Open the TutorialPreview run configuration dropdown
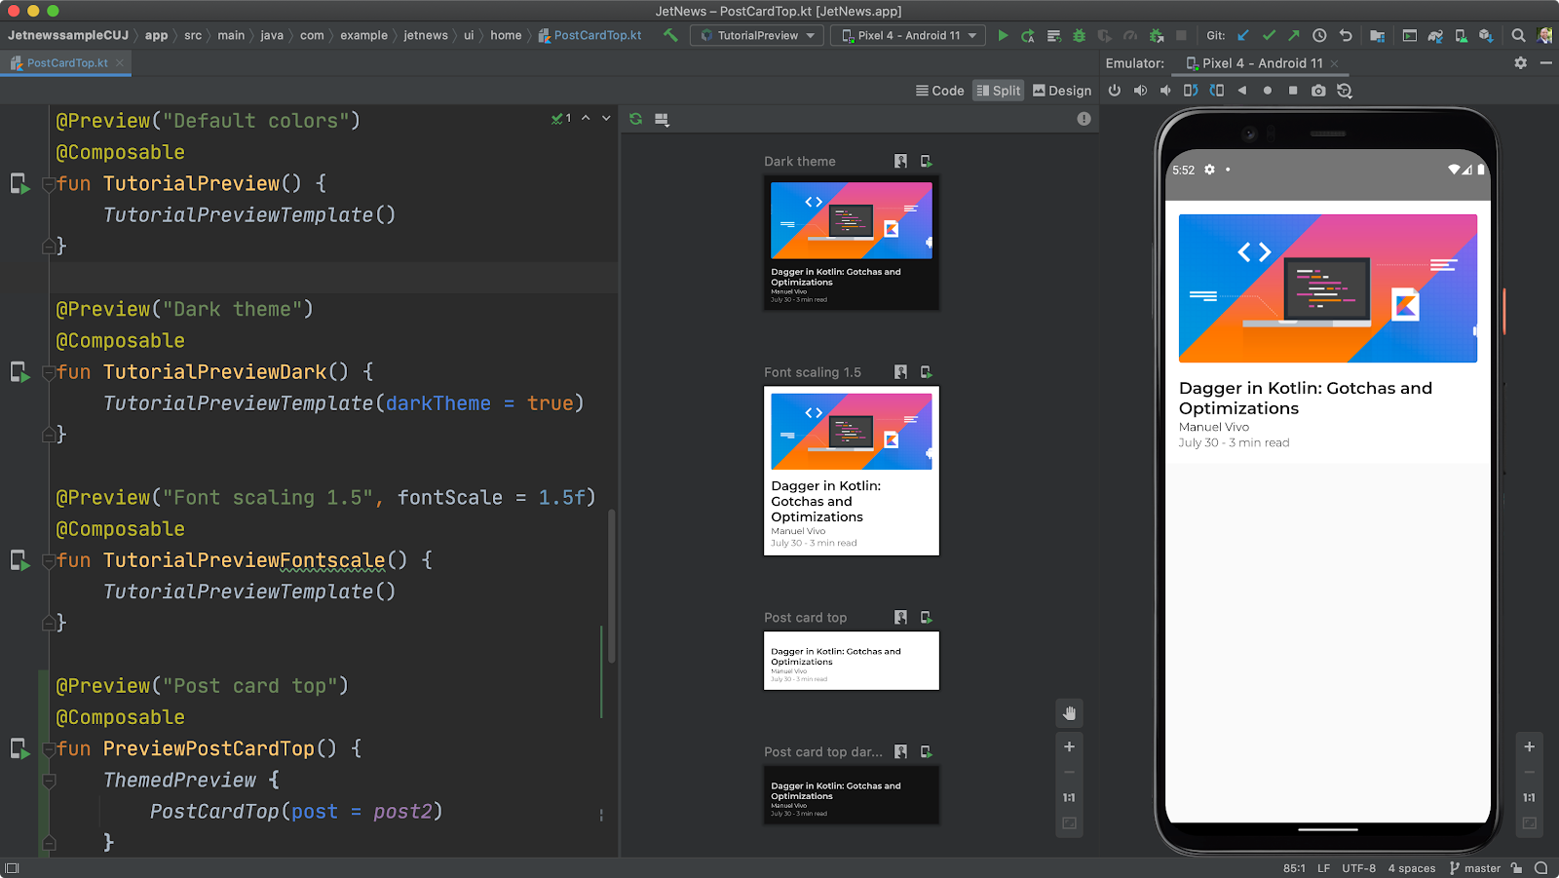This screenshot has height=878, width=1559. pyautogui.click(x=757, y=35)
